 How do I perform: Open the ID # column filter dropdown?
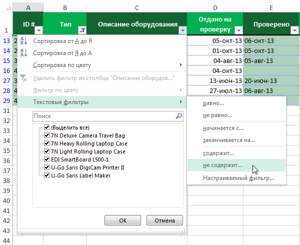tap(39, 30)
